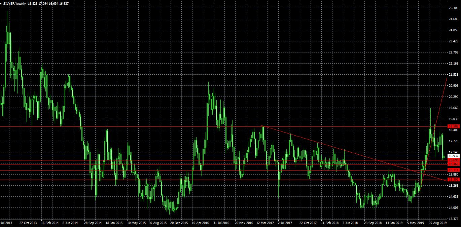Click the Jul 2013 date on time axis

(x=6, y=223)
